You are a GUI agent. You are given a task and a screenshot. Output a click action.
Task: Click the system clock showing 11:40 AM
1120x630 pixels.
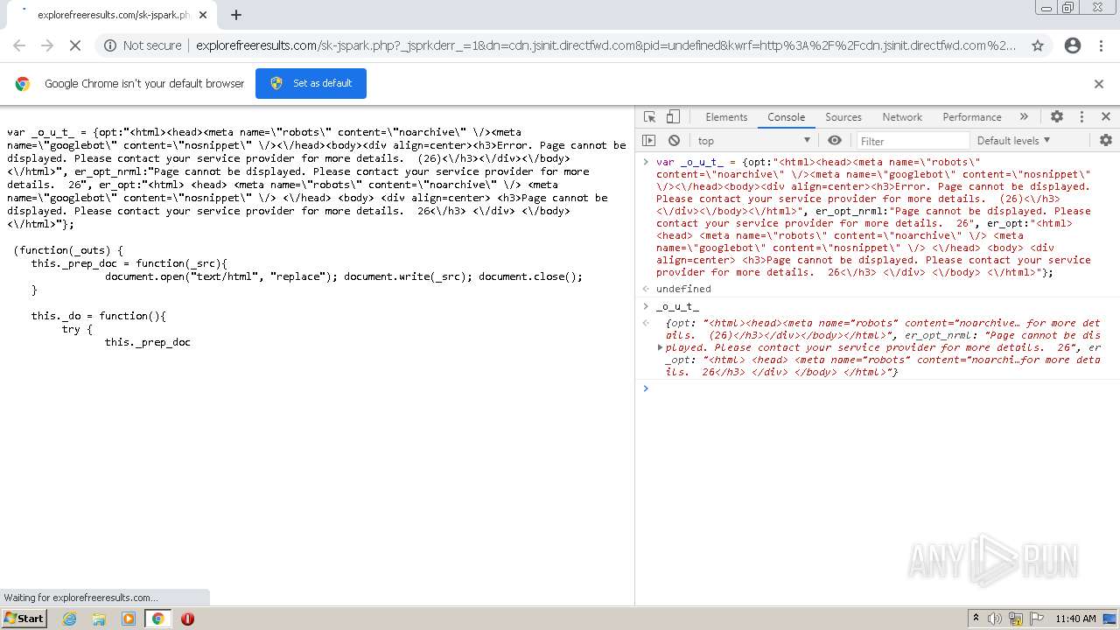pyautogui.click(x=1075, y=619)
